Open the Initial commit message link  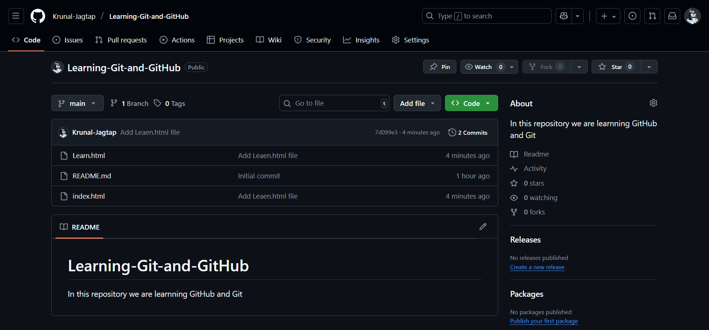coord(259,176)
